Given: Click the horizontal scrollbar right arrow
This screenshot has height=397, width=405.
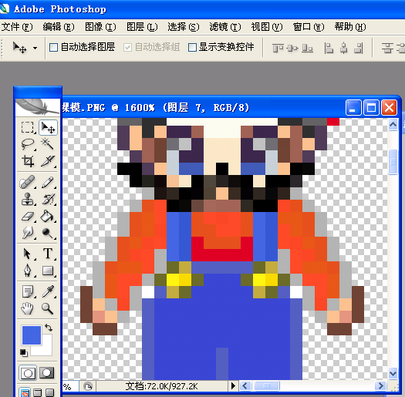Looking at the screenshot, I should pos(380,386).
